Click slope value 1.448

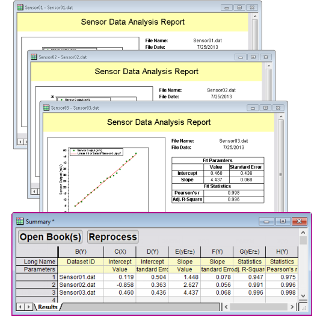(x=185, y=277)
